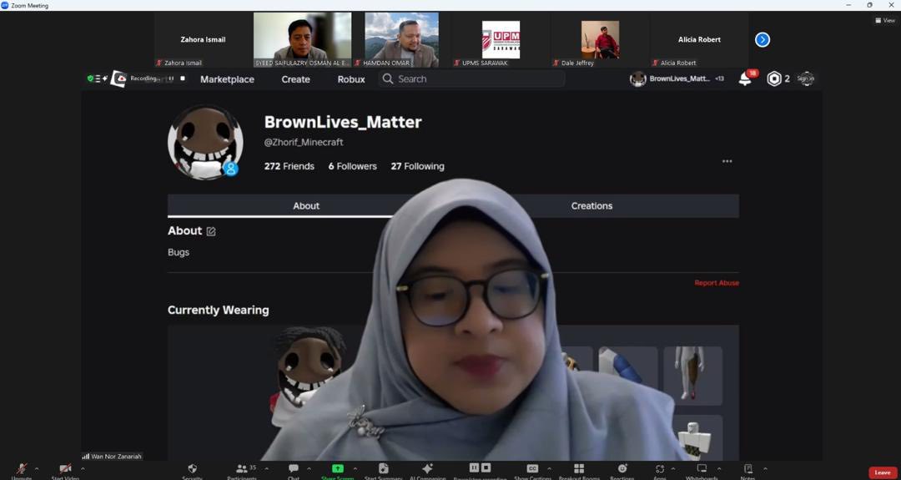View the 6 Followers list
The height and width of the screenshot is (480, 901).
[352, 166]
